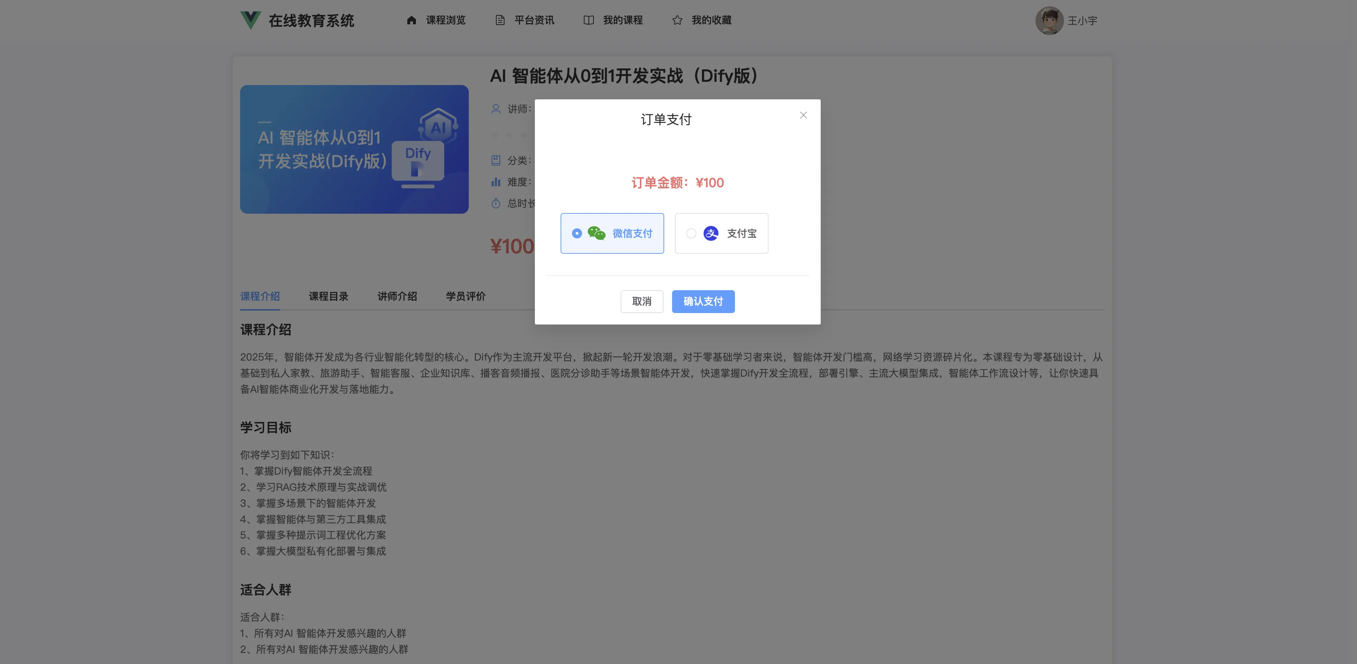Click the document icon beside 平台资讯

click(500, 20)
